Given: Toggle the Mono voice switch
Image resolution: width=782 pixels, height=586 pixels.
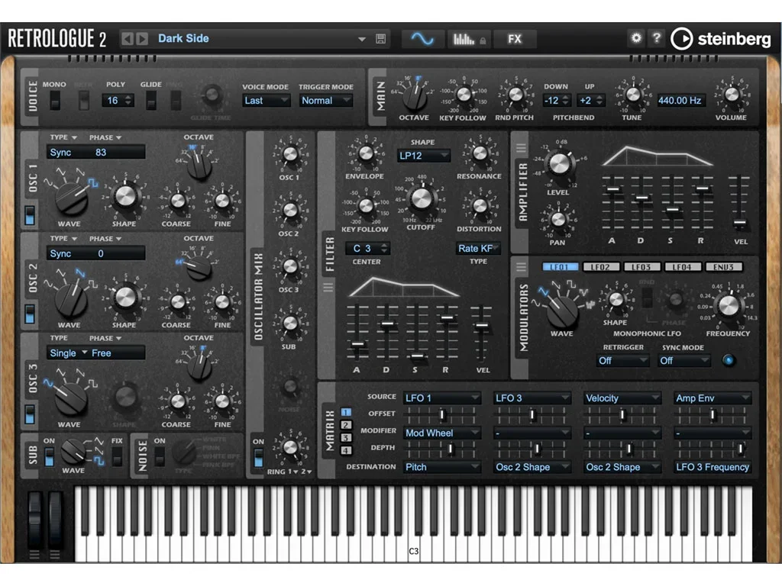Looking at the screenshot, I should pos(54,101).
